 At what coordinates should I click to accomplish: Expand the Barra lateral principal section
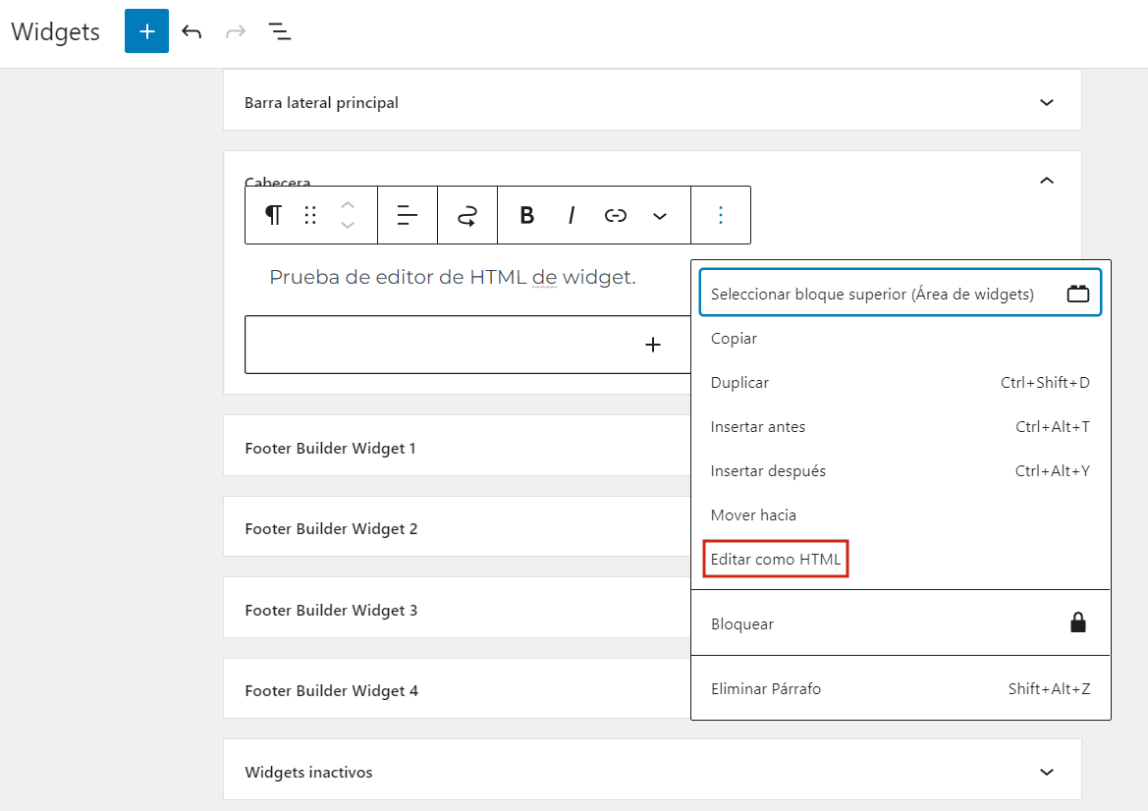tap(1046, 101)
